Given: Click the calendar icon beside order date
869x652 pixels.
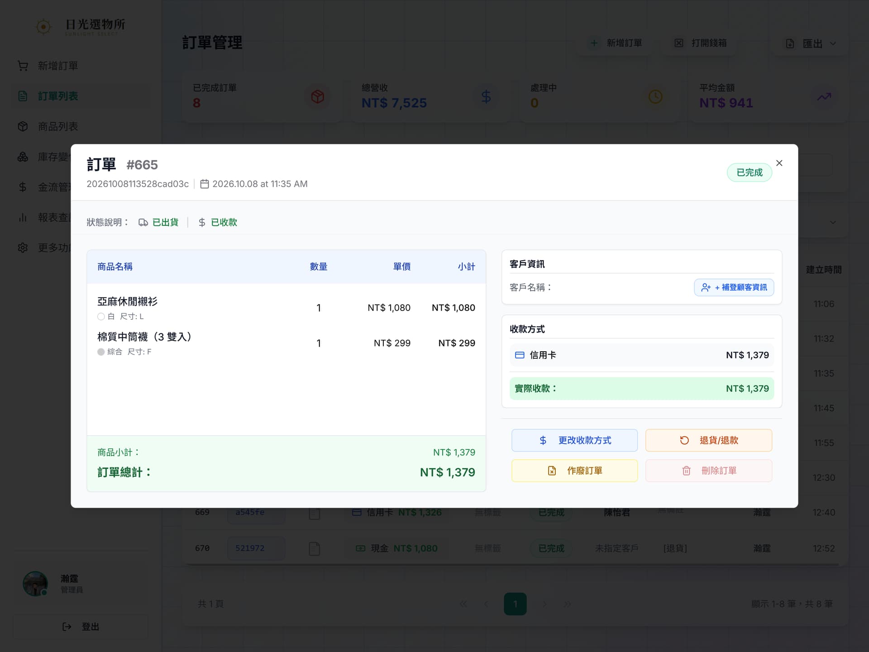Looking at the screenshot, I should tap(205, 184).
